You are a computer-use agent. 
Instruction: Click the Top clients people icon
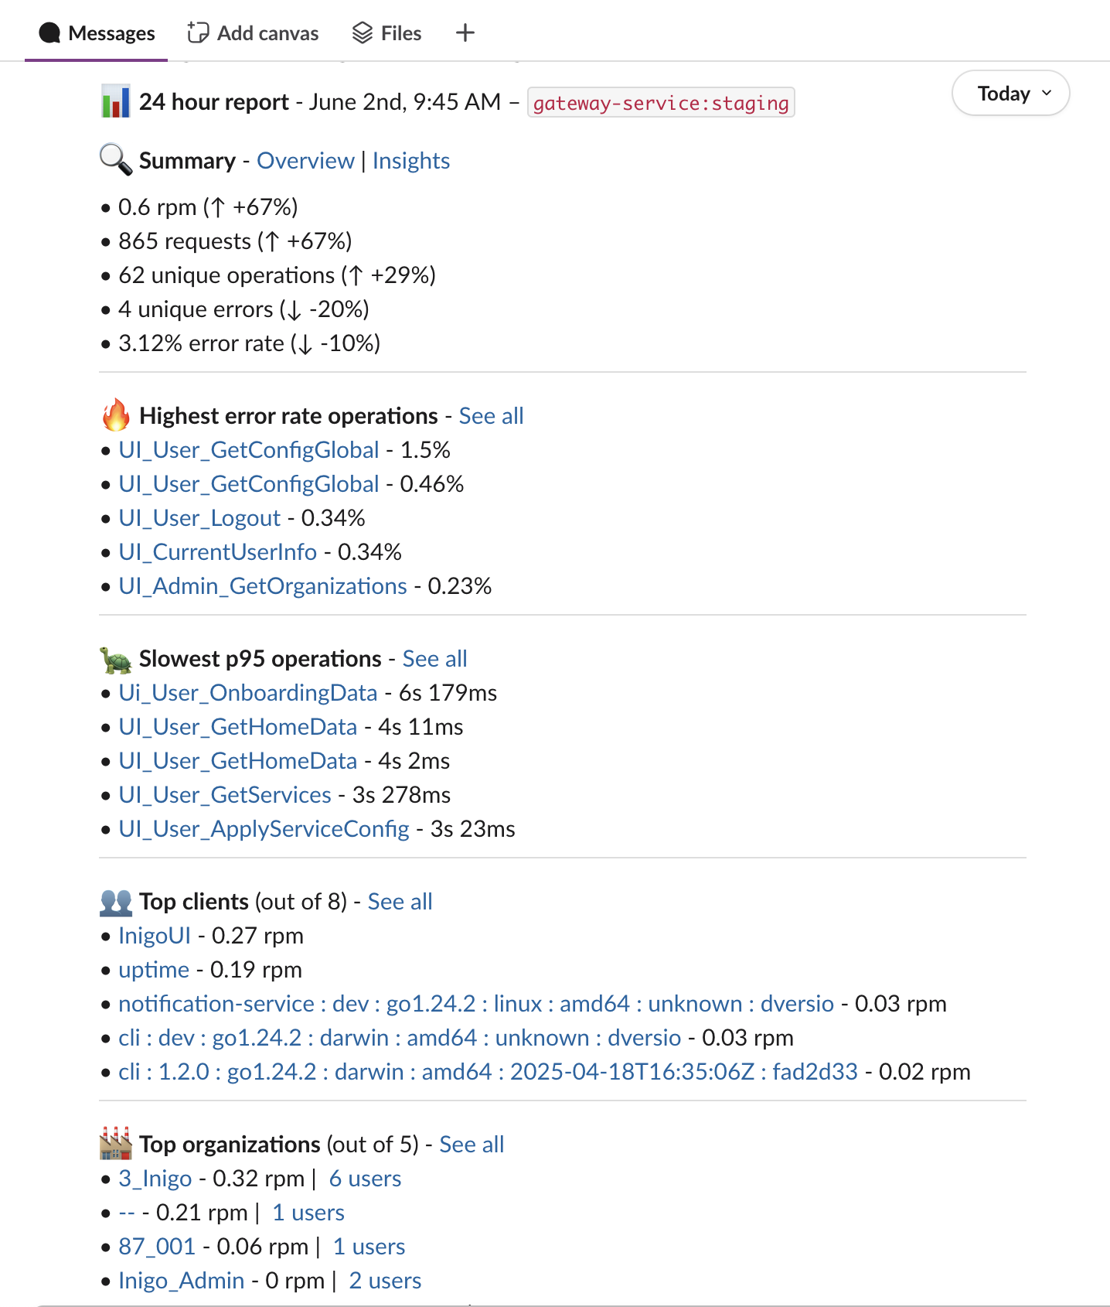[x=116, y=902]
